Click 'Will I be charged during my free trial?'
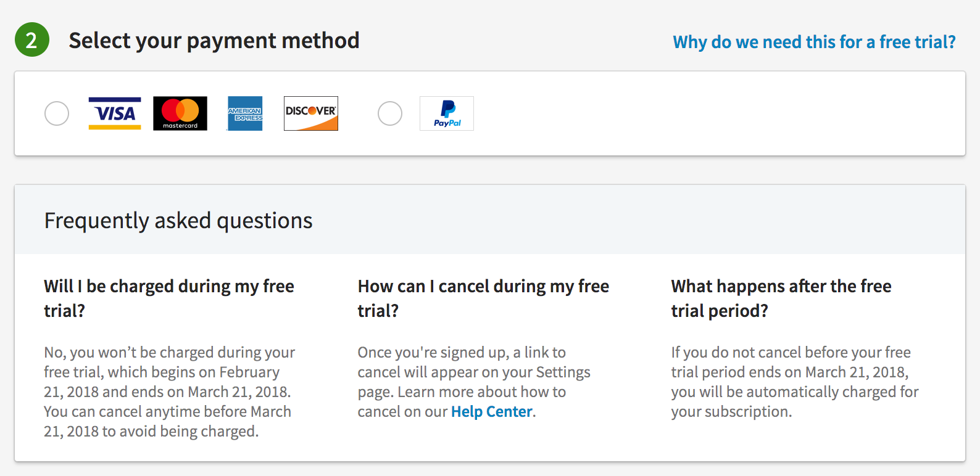 tap(169, 298)
